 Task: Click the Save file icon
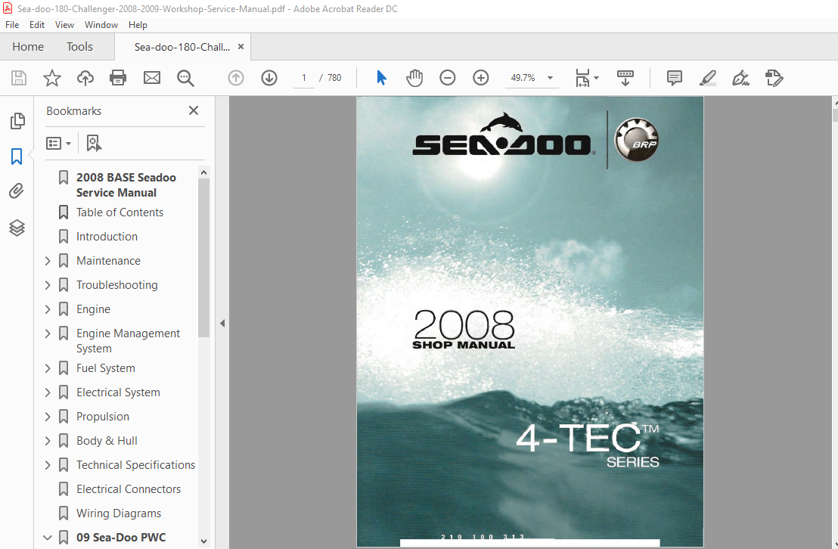(x=19, y=78)
